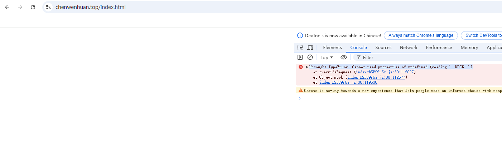Open link index-BSFS9r5z.js:30:112027
The width and height of the screenshot is (502, 142).
pyautogui.click(x=385, y=72)
